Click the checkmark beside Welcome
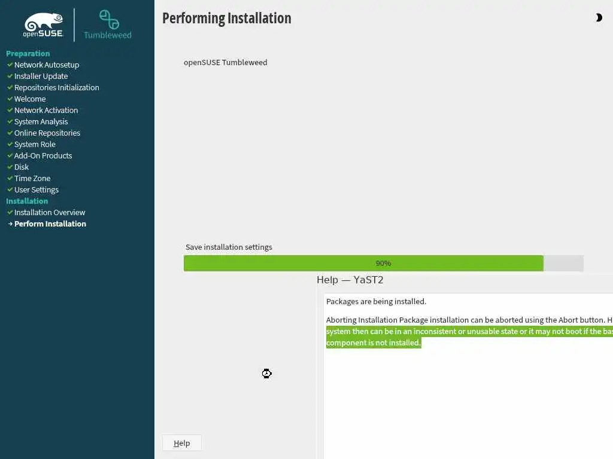613x459 pixels. click(x=10, y=99)
